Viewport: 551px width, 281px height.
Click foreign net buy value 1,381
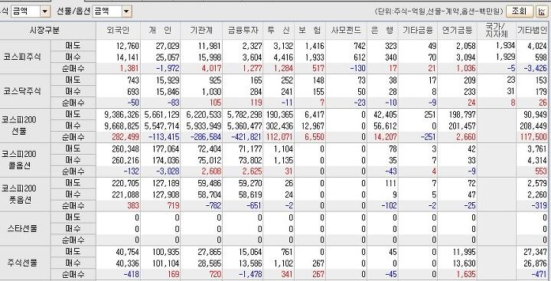(129, 68)
